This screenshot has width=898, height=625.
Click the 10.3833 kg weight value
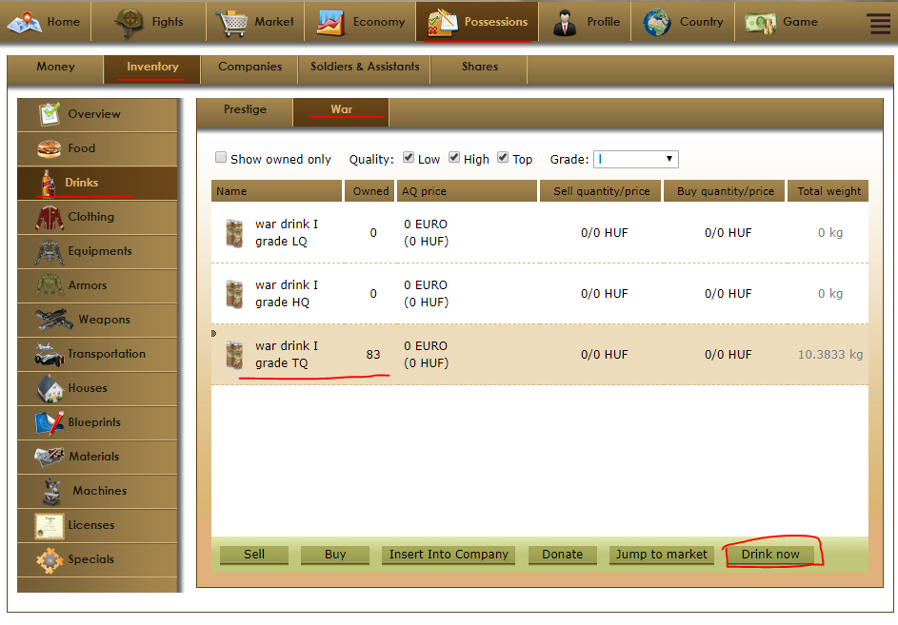(x=830, y=355)
